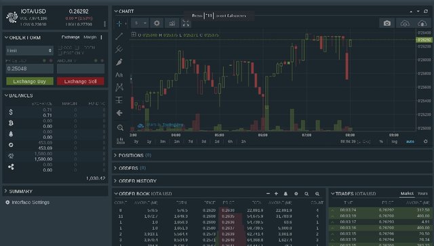
Task: Collapse the Balances panel
Action: coord(6,96)
